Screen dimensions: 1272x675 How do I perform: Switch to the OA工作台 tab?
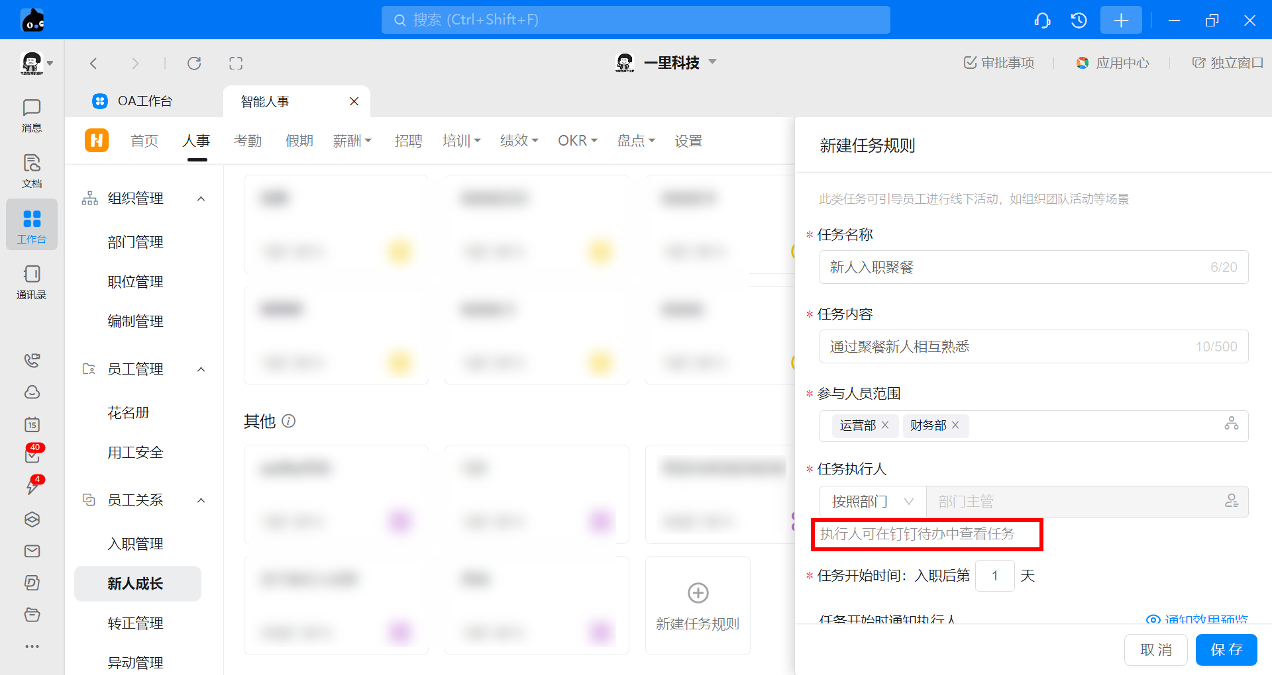(144, 101)
